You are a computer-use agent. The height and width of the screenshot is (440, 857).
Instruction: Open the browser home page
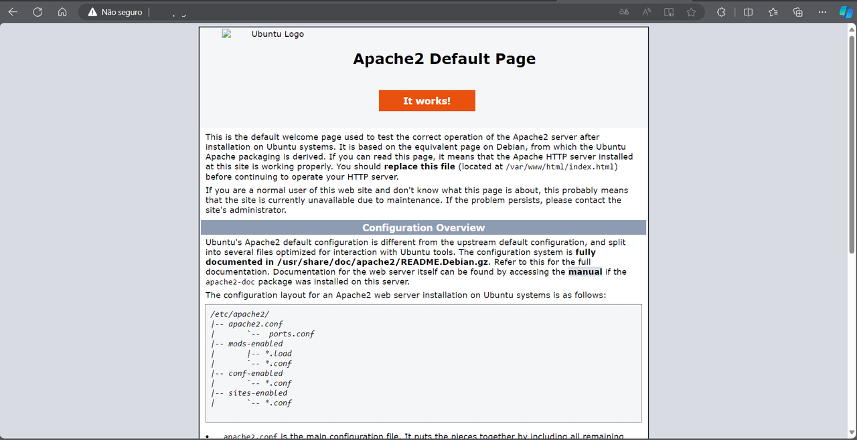[x=62, y=12]
